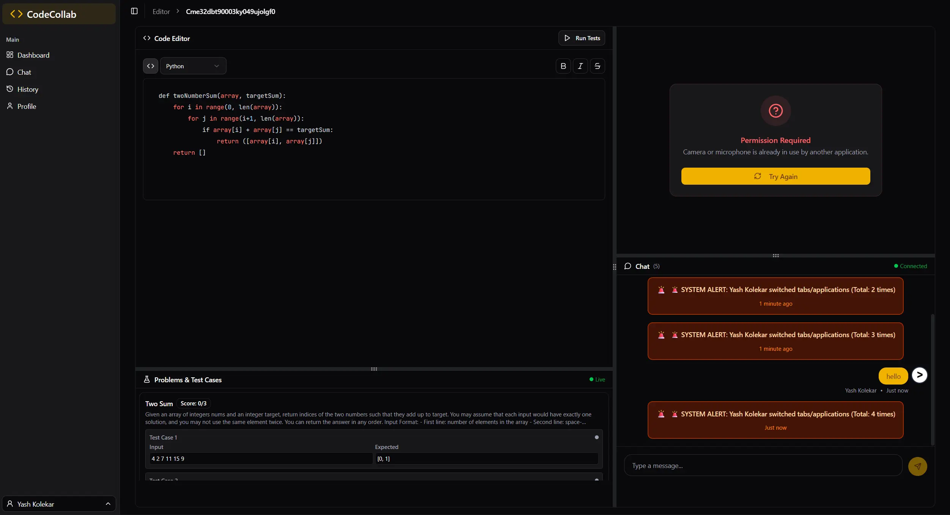This screenshot has height=515, width=950.
Task: Click Test Case 1 status dot
Action: tap(596, 437)
